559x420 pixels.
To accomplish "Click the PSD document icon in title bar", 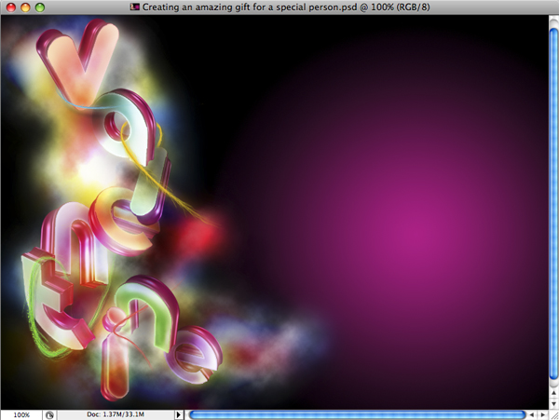I will pyautogui.click(x=134, y=7).
